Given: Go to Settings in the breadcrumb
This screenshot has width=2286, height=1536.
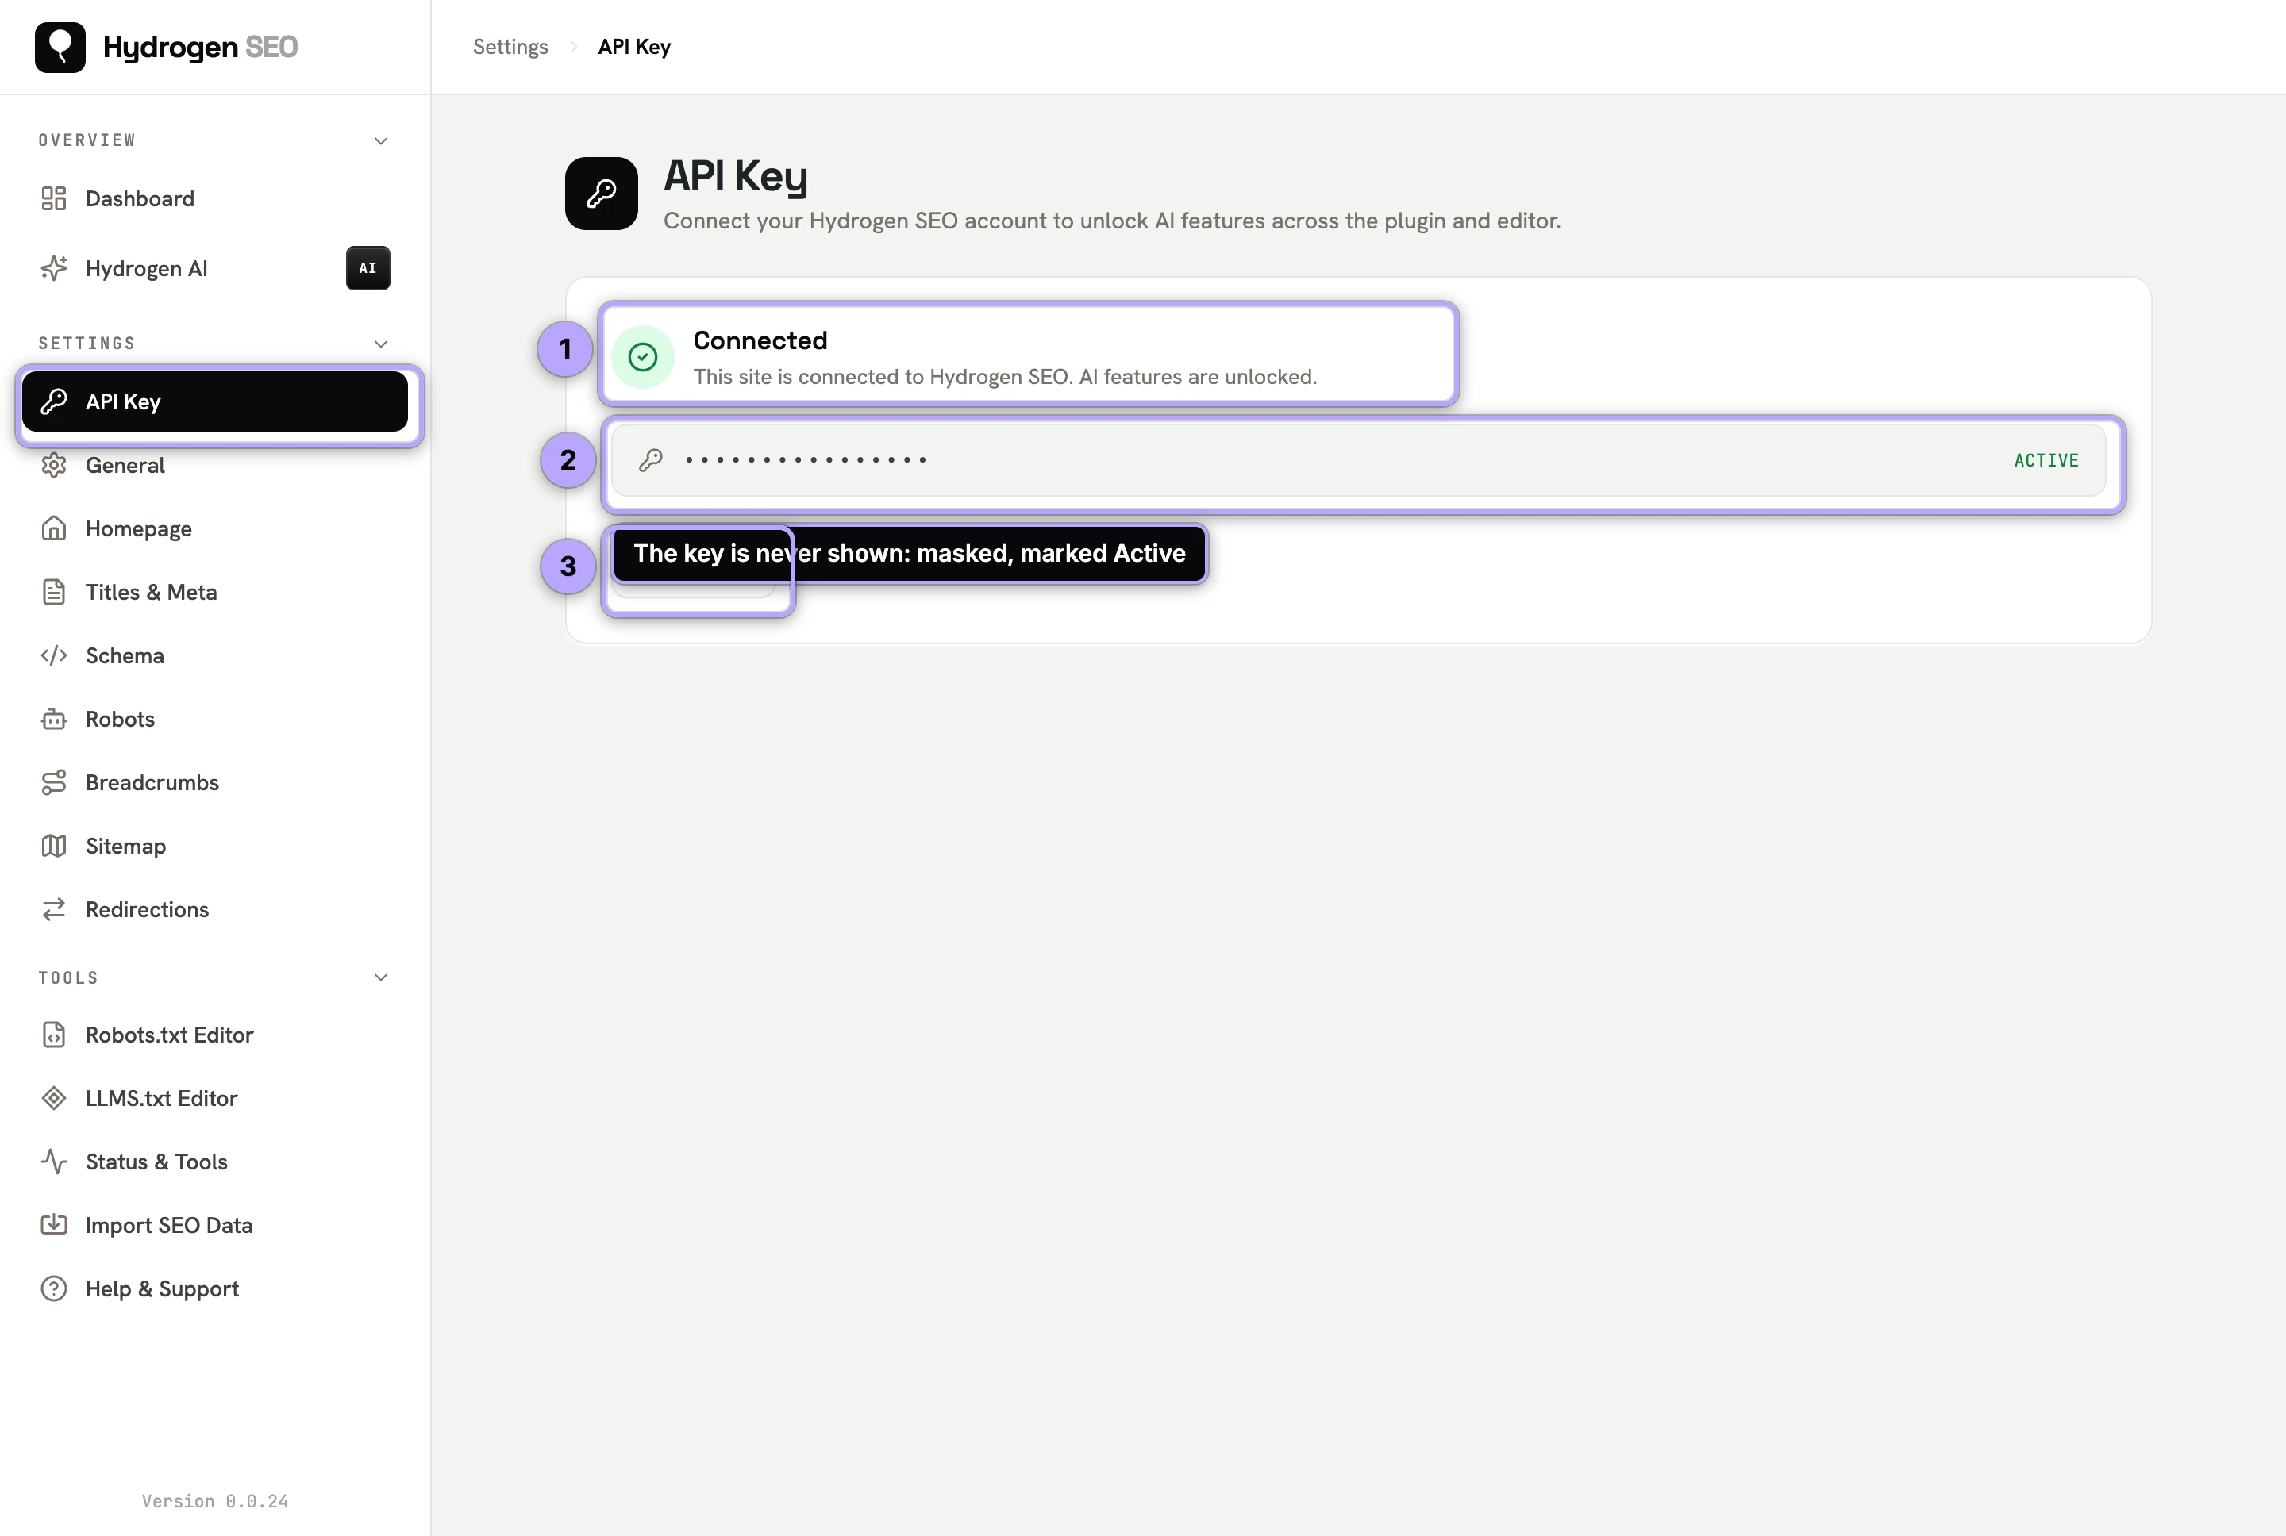Looking at the screenshot, I should (x=510, y=47).
